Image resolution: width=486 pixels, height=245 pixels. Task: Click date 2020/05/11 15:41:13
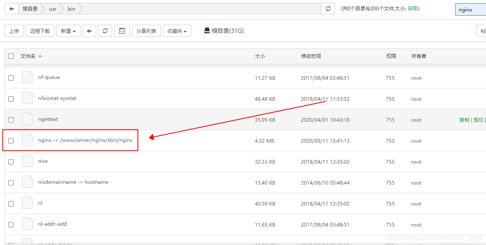pyautogui.click(x=325, y=141)
